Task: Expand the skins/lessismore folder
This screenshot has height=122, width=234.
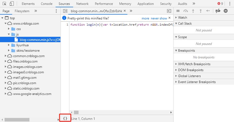Action: 9,51
